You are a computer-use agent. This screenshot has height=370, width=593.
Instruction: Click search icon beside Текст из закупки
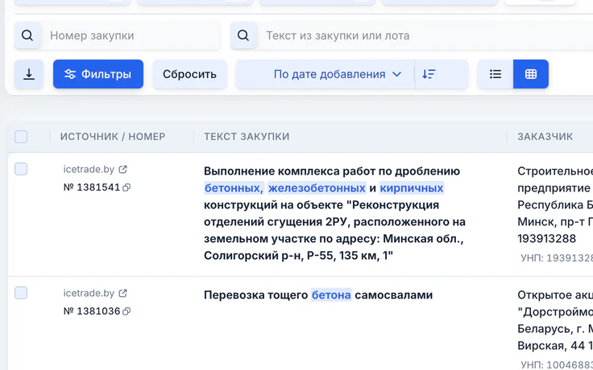click(x=243, y=35)
